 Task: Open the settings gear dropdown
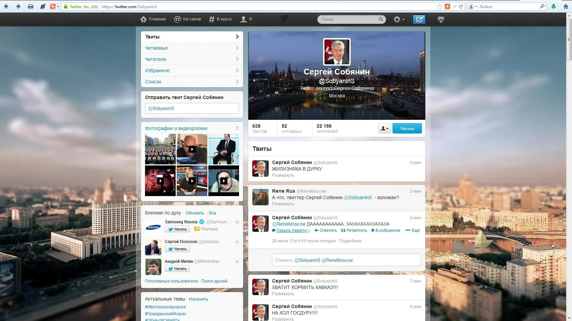coord(399,19)
